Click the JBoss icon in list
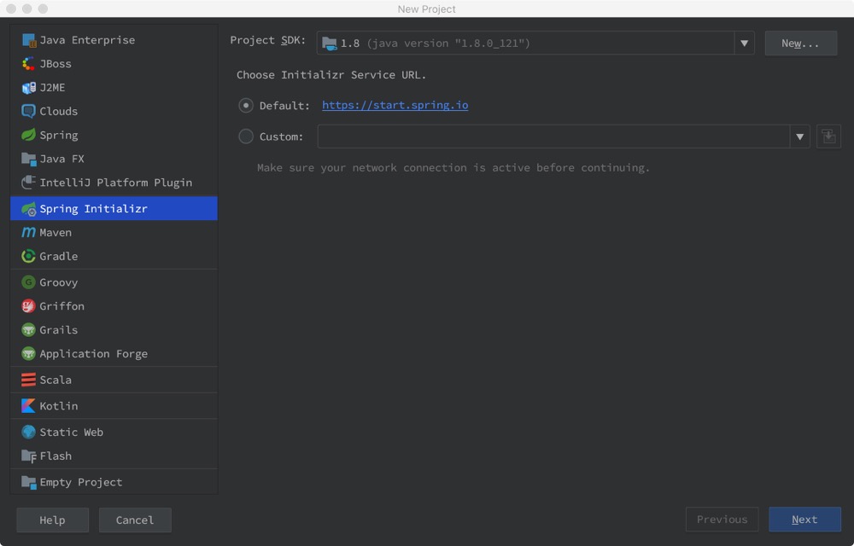 (29, 64)
